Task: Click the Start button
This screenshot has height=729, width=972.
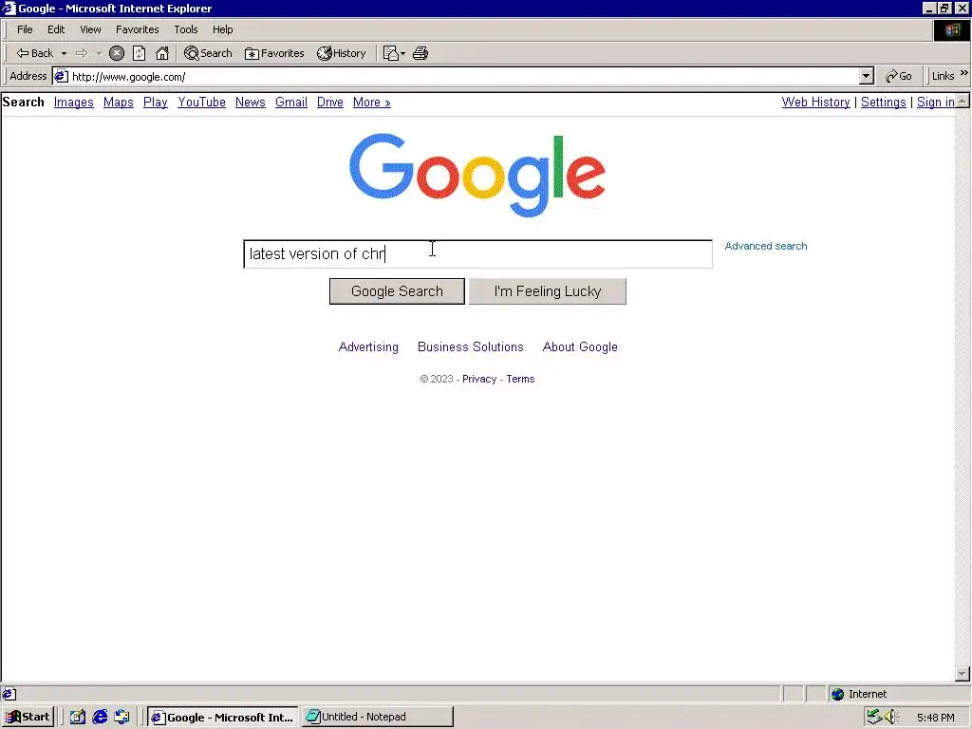Action: (x=28, y=718)
